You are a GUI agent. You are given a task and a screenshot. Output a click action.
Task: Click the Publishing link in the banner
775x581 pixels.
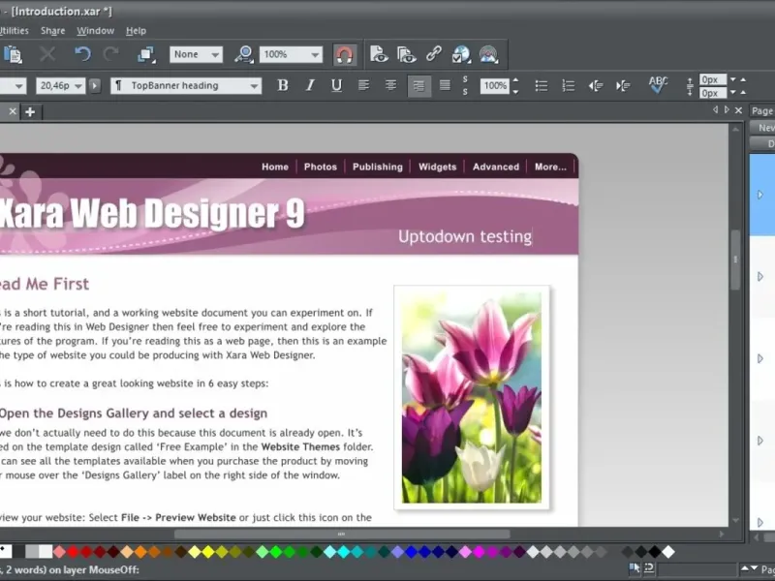[x=377, y=167]
